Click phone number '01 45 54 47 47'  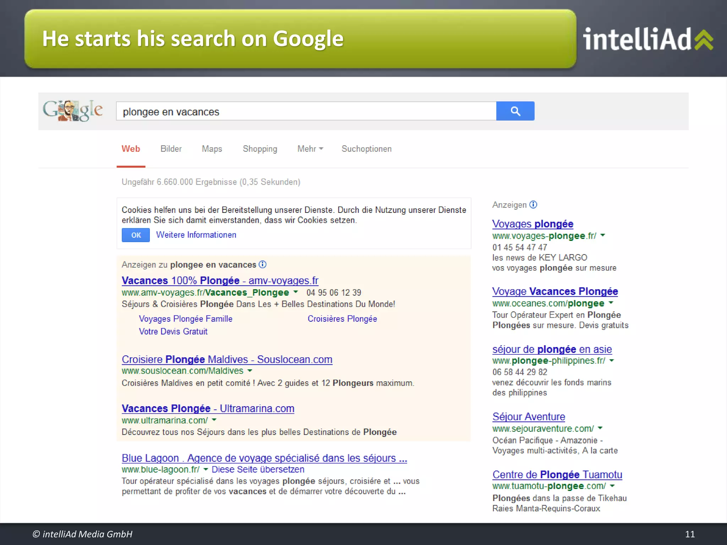(x=520, y=247)
